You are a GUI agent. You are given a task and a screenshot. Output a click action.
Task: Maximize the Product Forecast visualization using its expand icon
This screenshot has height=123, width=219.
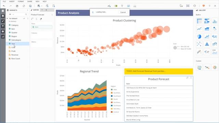[188, 78]
